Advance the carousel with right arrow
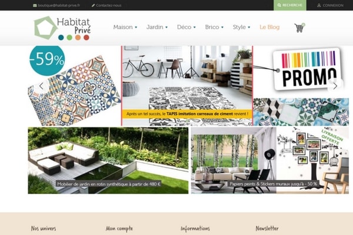 click(335, 86)
